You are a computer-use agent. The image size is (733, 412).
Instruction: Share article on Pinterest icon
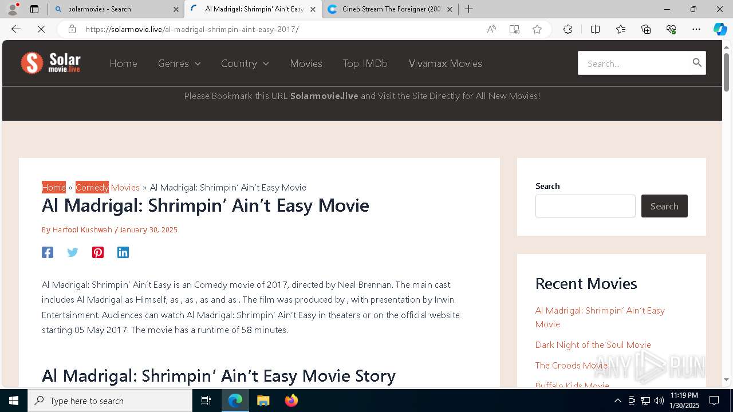(x=98, y=252)
